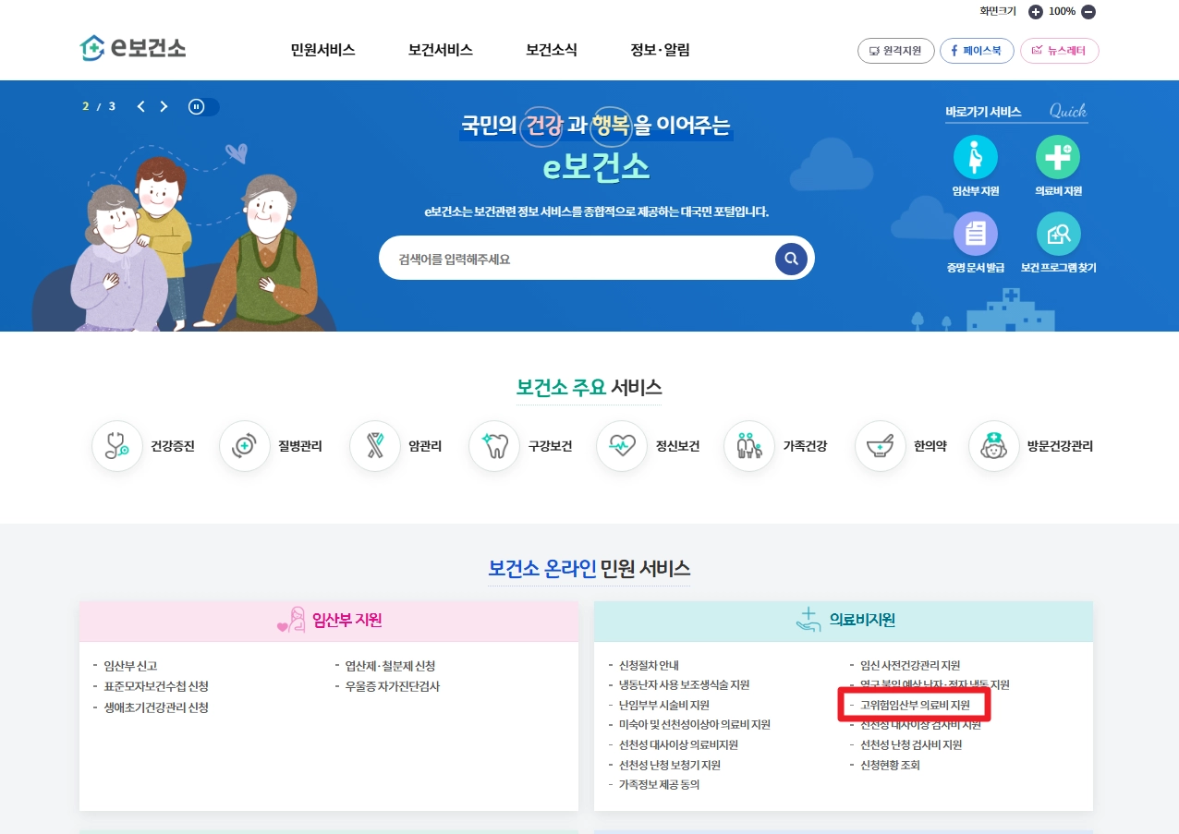This screenshot has height=834, width=1179.
Task: Open 보건 프로그램 찾기 search icon
Action: pyautogui.click(x=1056, y=235)
